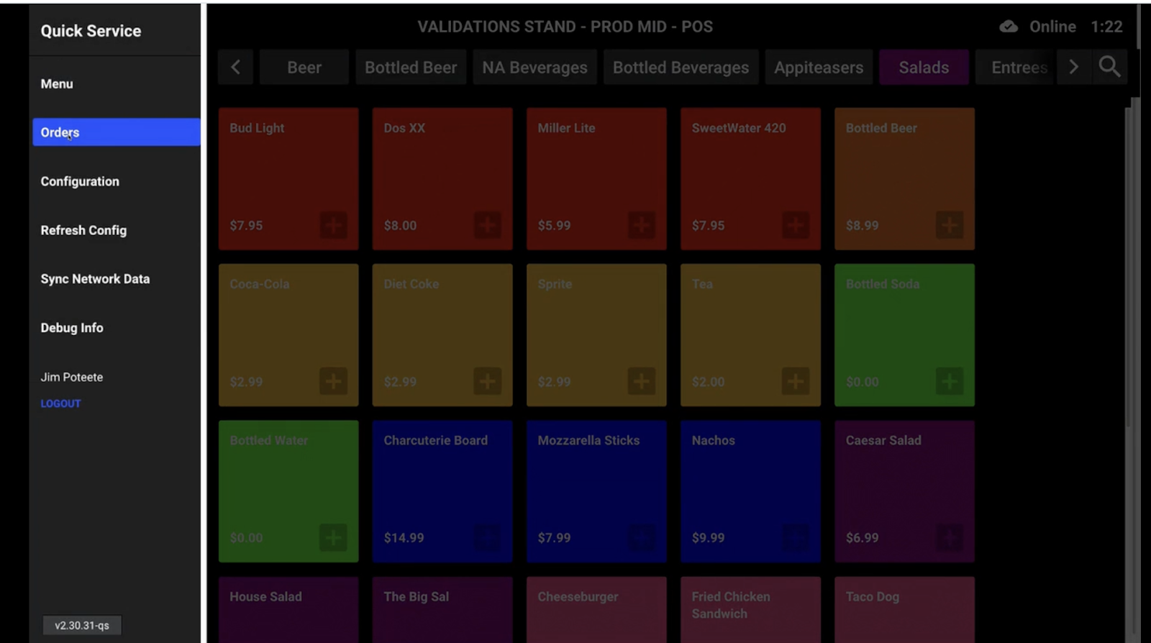Add Coca-Cola using its plus icon

click(x=333, y=381)
